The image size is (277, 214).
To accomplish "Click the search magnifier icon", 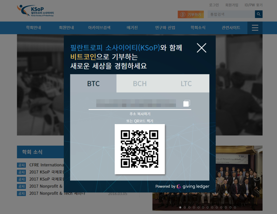I will pos(258,14).
